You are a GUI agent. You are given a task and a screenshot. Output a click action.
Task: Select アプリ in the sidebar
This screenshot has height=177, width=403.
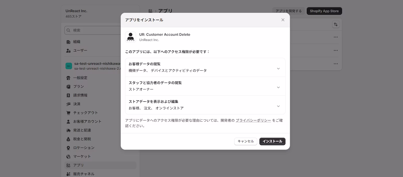point(100,165)
